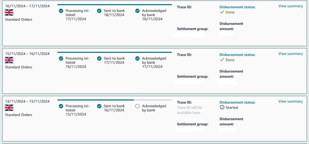Viewport: 309px width, 144px height.
Task: Click 'Trace ID will be available later' text
Action: 189,110
